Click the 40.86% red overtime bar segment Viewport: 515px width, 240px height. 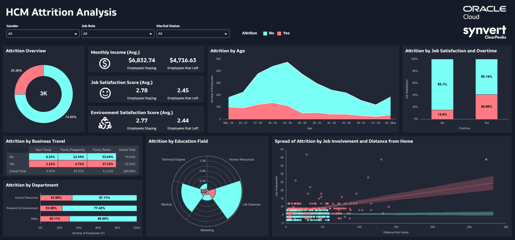coord(487,107)
